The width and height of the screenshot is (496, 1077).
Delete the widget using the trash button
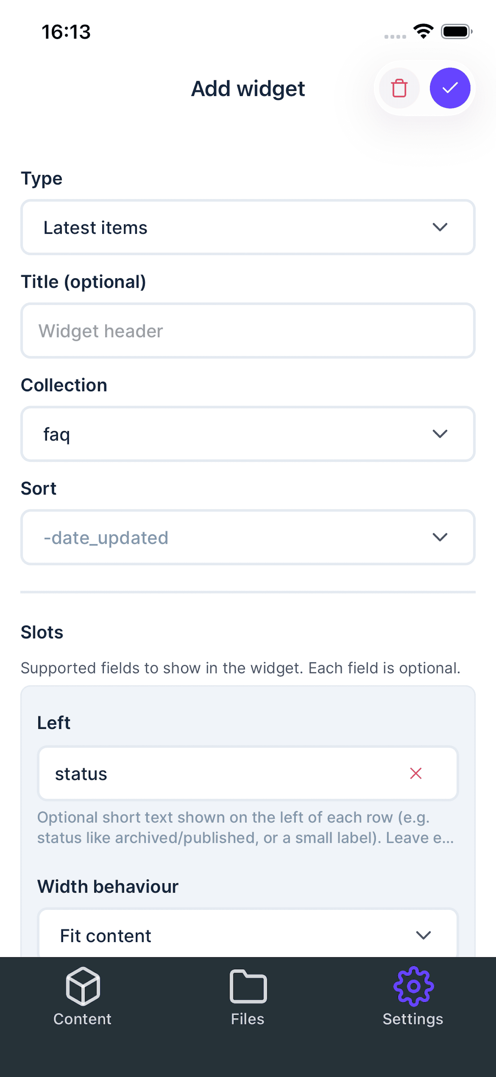pos(398,88)
